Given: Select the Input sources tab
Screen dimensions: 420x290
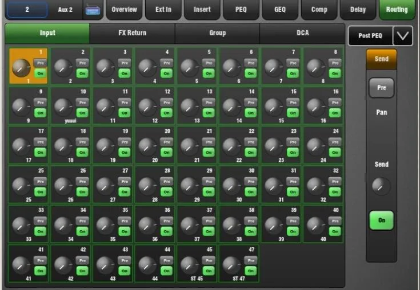Looking at the screenshot, I should pos(47,33).
